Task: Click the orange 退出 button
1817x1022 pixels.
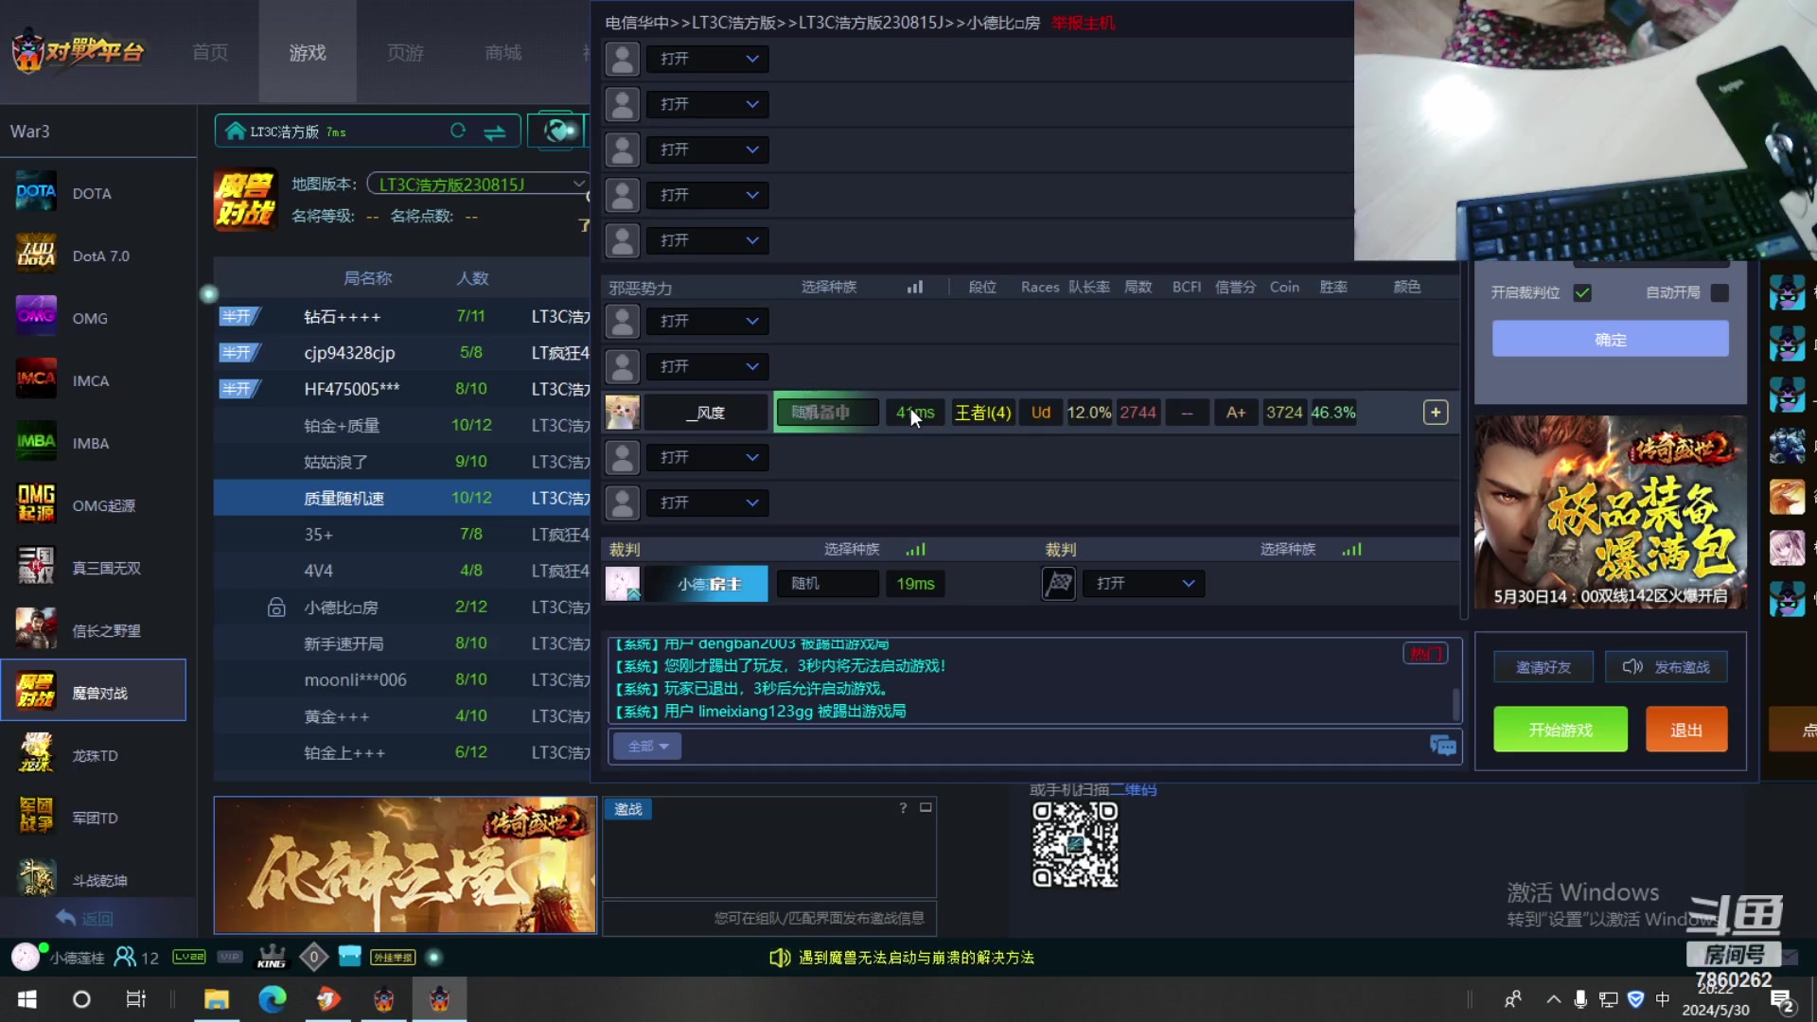Action: click(x=1686, y=730)
